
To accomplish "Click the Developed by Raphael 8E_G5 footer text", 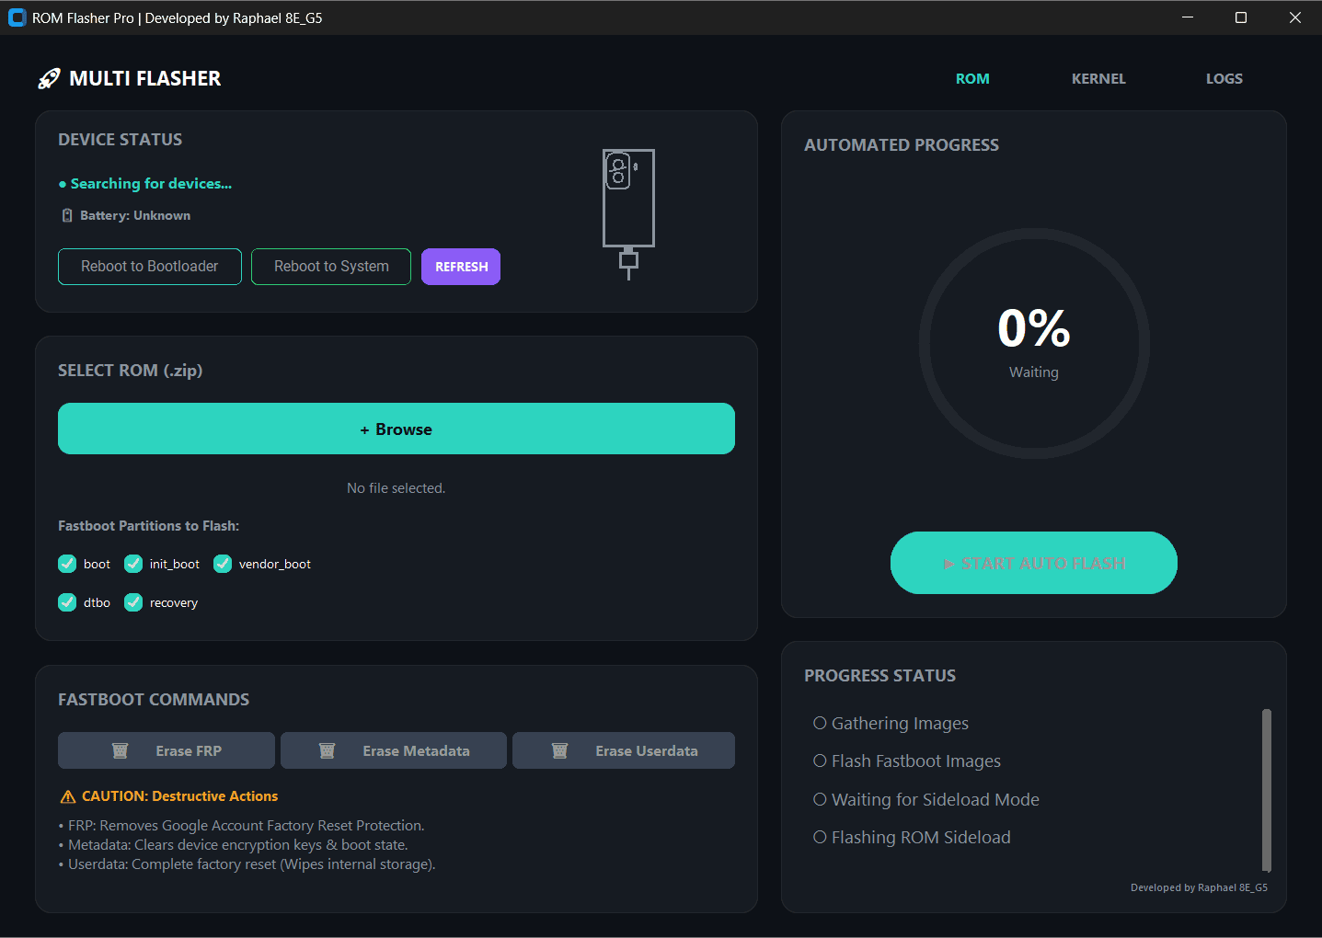I will point(1199,887).
